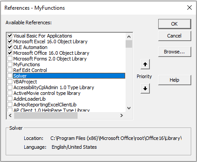Click the Location path text
The height and width of the screenshot is (162, 197).
coord(116,138)
